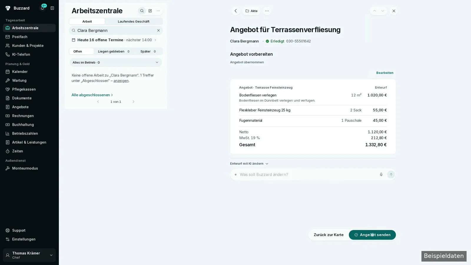Click customer name Clara Bergmann
The image size is (471, 265).
point(244,41)
